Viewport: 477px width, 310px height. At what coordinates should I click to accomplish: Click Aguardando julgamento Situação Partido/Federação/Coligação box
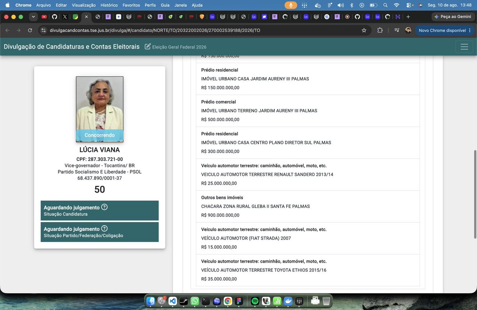[x=99, y=232]
